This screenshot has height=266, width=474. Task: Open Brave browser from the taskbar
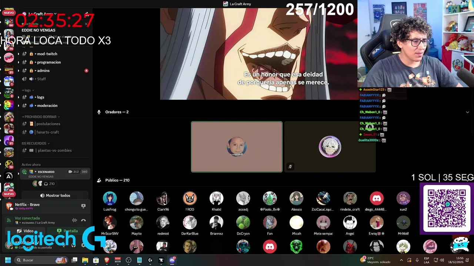tap(107, 260)
